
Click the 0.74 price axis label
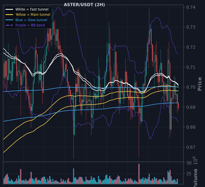pos(191,7)
